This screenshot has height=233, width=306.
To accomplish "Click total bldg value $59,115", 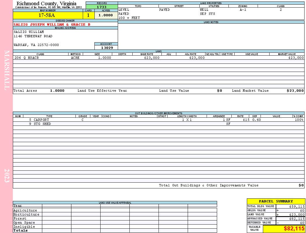I will coord(297,206).
